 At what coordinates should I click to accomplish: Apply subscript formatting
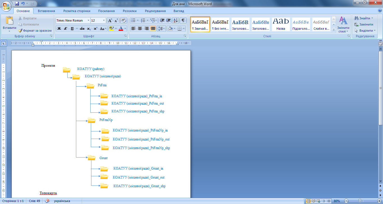[x=89, y=29]
